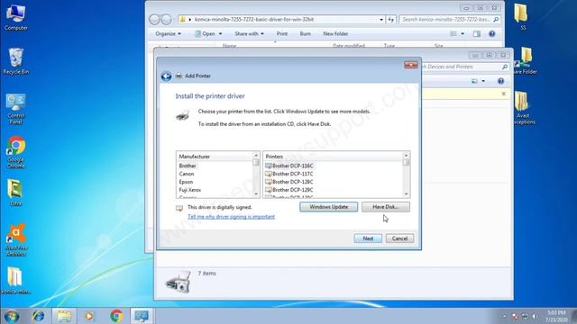Switch to Chrome in the taskbar
The image size is (577, 324).
116,316
